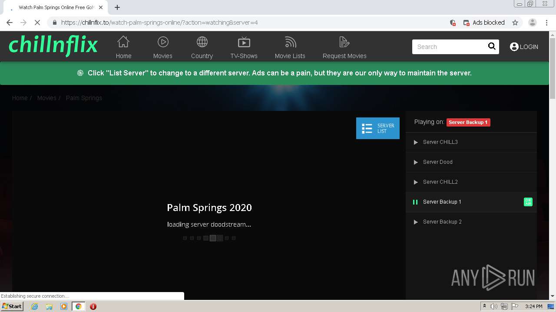Open a new browser tab
The width and height of the screenshot is (556, 312).
click(x=117, y=7)
